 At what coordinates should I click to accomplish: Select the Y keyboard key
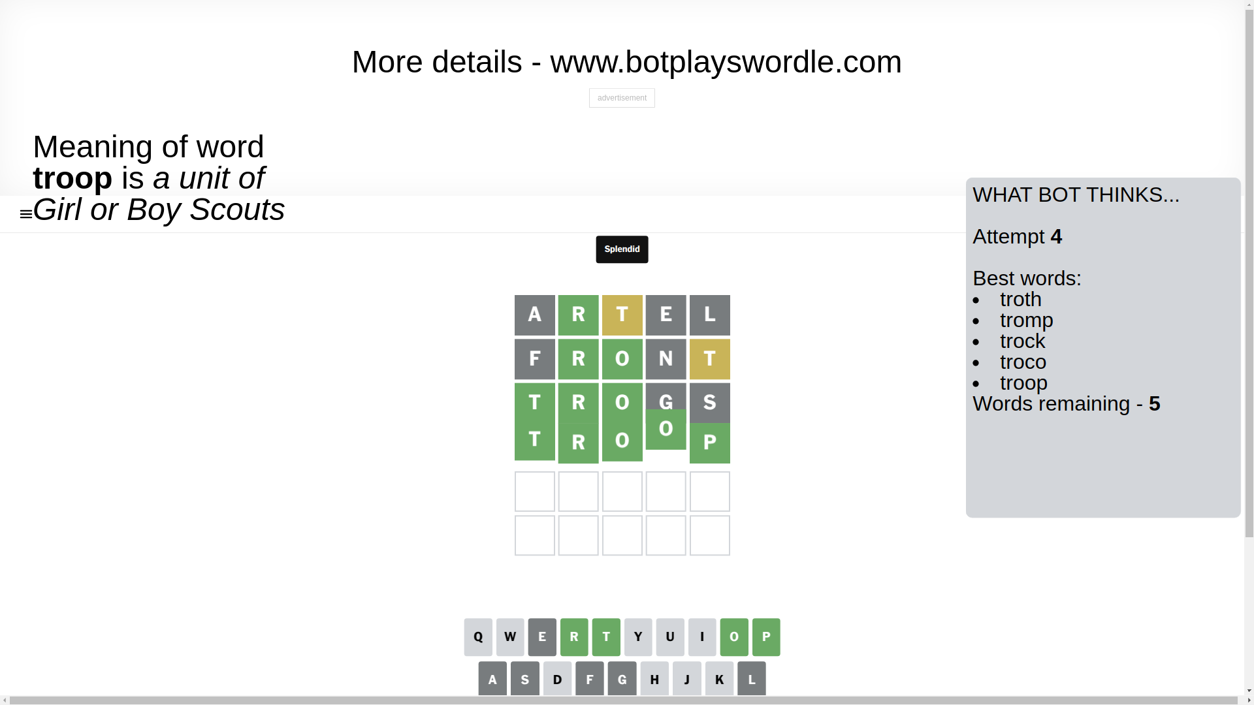click(638, 637)
